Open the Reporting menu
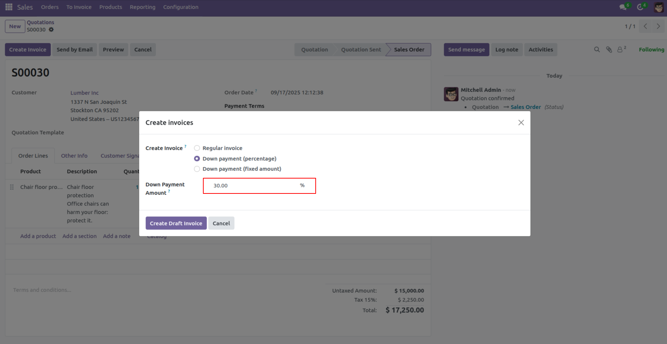This screenshot has width=667, height=344. (x=142, y=7)
